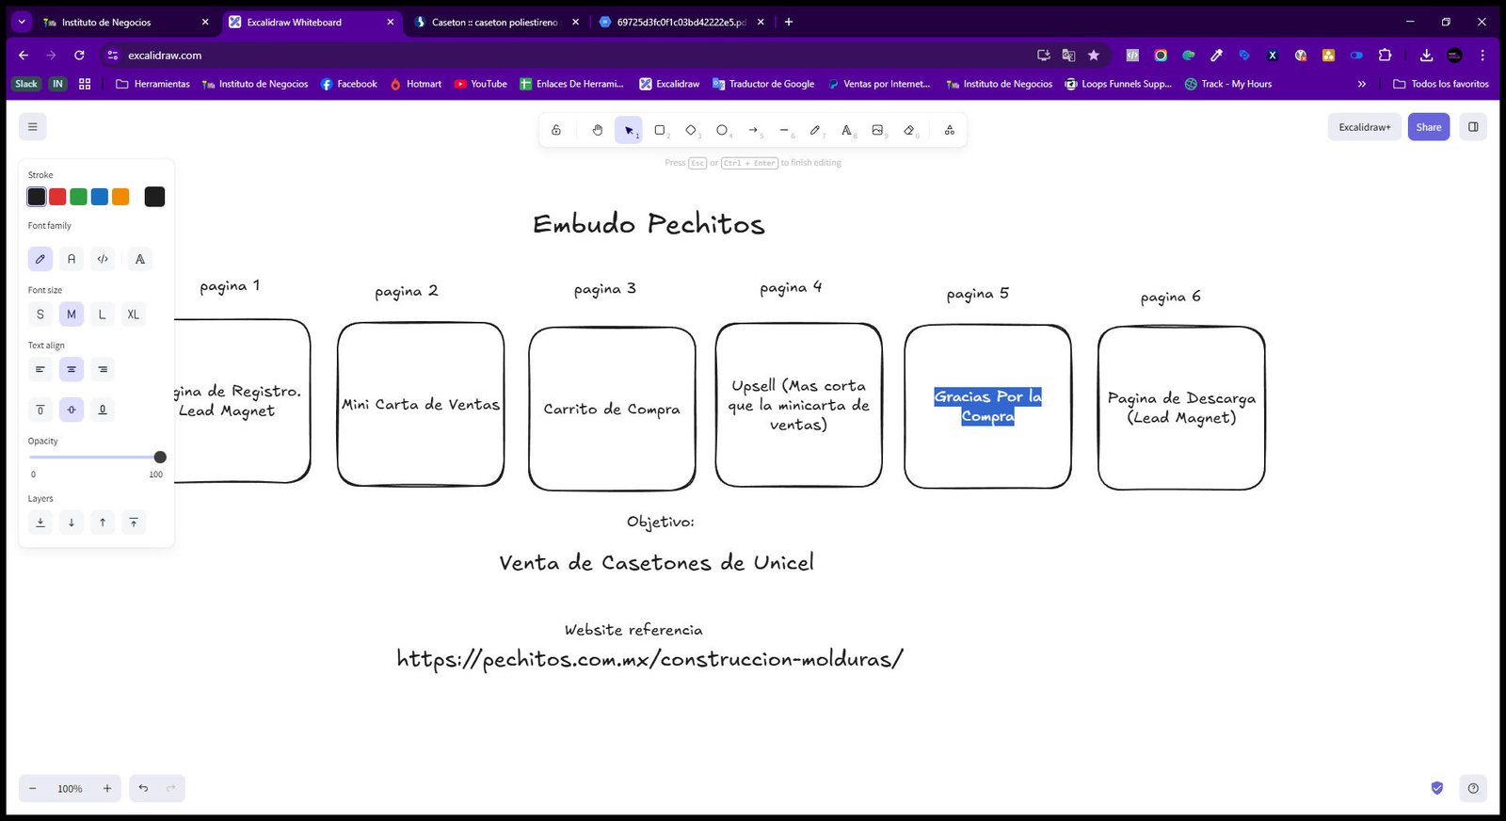Expand the hidden bookmarks chevron
The image size is (1506, 821).
click(1361, 84)
